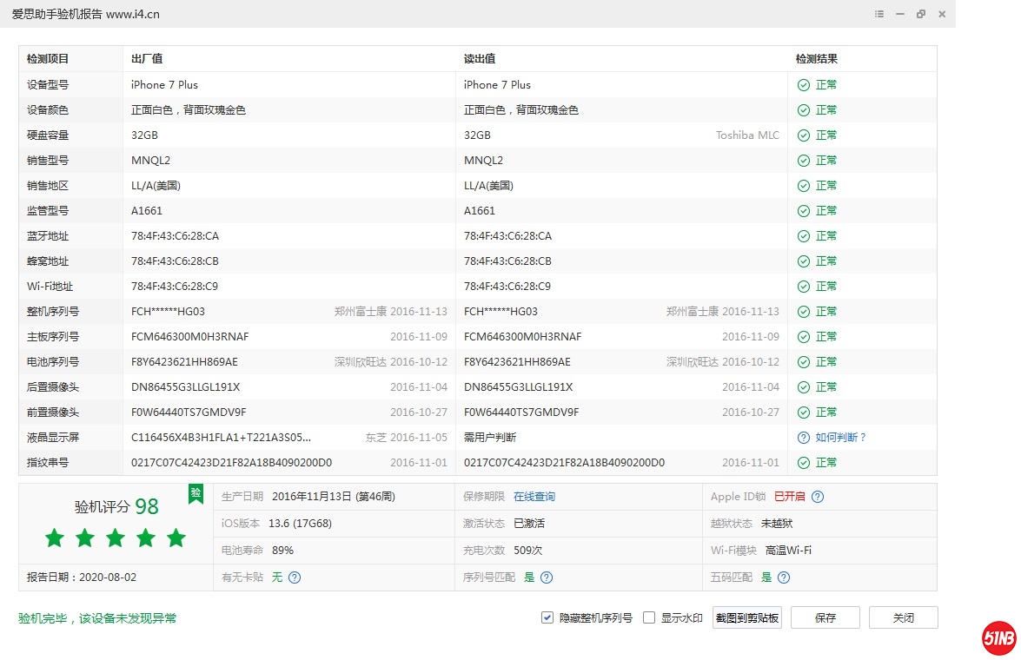Uncheck 隐藏整机序列号 checkbox

click(x=547, y=618)
